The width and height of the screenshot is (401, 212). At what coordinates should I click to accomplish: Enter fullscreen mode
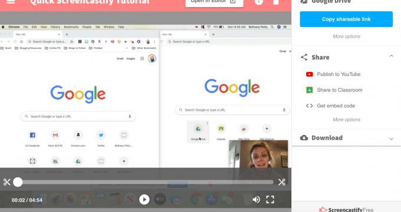point(270,200)
